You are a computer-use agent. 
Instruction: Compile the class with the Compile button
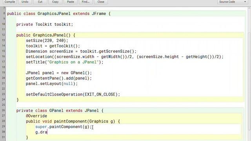click(x=9, y=2)
